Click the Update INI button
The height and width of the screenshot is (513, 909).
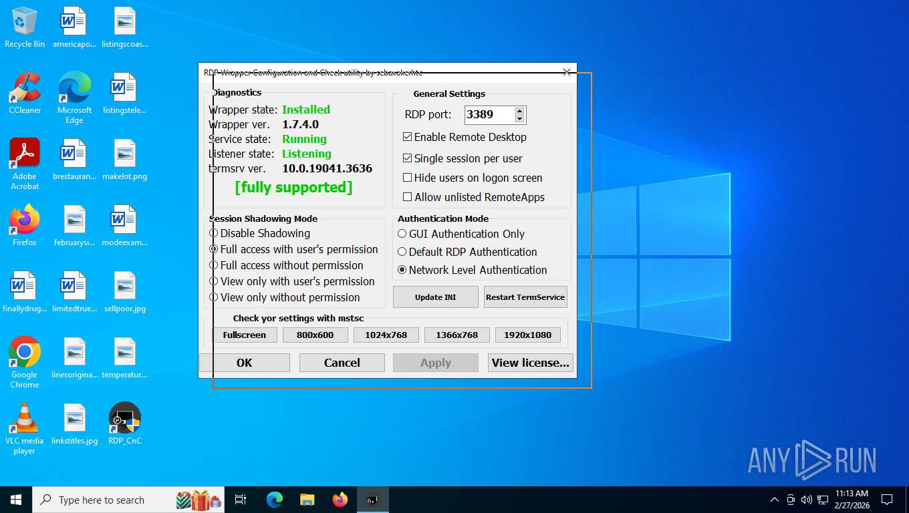[436, 297]
